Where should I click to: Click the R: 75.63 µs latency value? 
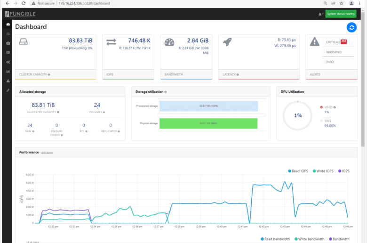(287, 40)
